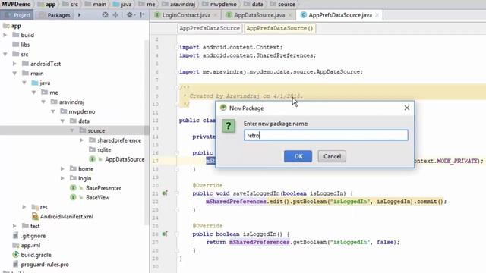The image size is (486, 273).
Task: Click source breadcrumb in navigation bar
Action: click(x=282, y=4)
